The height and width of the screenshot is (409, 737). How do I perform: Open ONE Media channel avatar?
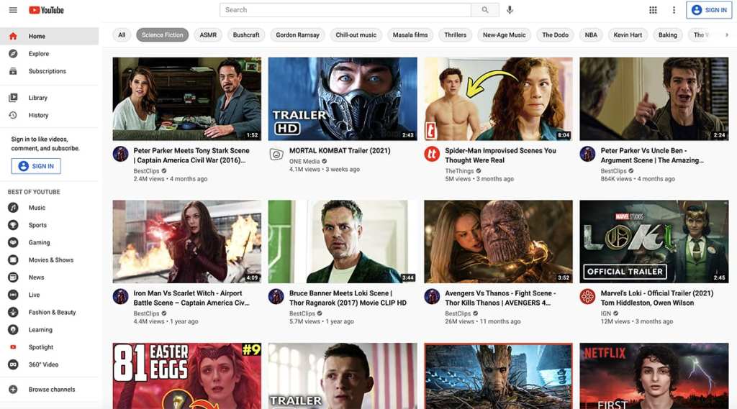[x=276, y=154]
